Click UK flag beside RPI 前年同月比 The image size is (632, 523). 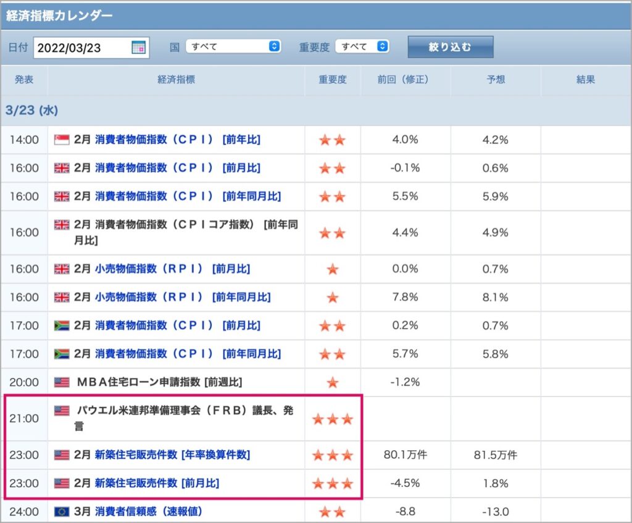click(x=62, y=297)
